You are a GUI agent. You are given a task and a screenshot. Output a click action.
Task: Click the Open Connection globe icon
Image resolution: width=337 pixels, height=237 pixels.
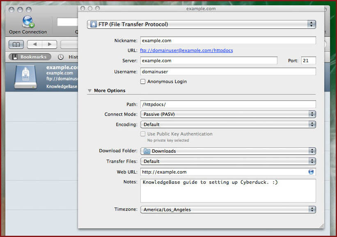click(28, 21)
